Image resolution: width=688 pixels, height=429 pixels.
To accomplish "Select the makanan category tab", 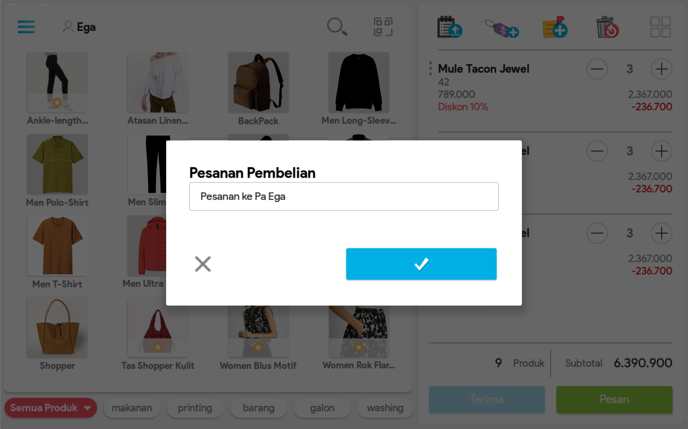I will click(132, 408).
